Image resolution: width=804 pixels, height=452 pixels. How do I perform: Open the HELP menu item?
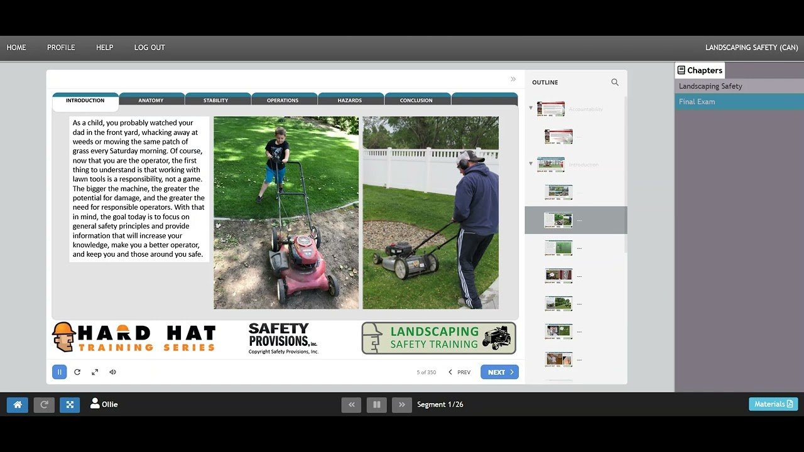pyautogui.click(x=104, y=48)
